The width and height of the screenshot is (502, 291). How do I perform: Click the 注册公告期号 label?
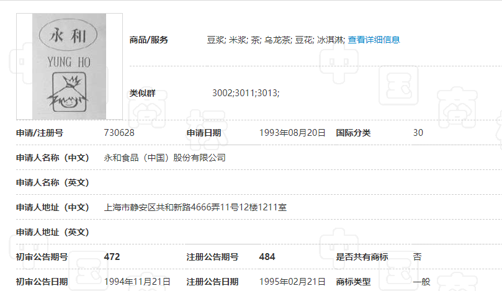(x=212, y=257)
